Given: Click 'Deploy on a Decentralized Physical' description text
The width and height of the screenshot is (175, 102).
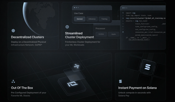Looking at the screenshot, I should tap(28, 42).
